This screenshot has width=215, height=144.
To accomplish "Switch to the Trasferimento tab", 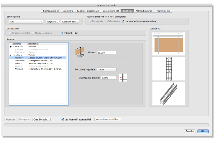I will pos(163,11).
